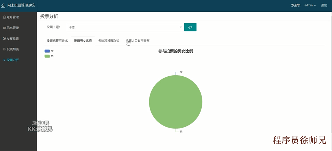Viewport: 332px width, 151px height.
Task: Click the 投票分析 pulse icon
Action: (4, 60)
